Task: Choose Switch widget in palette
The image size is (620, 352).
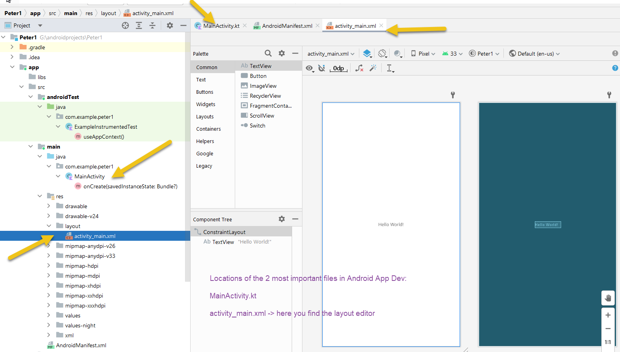Action: pos(269,126)
